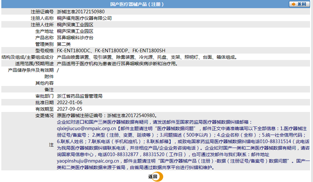313x182 pixels.
Task: Select product name 耳鼻咽喉科诊疗台
Action: [x=75, y=38]
